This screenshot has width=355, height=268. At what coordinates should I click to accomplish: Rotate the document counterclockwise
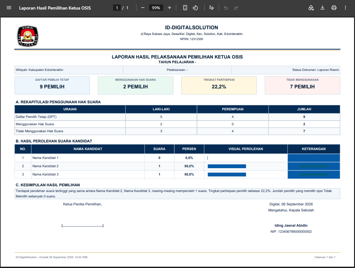click(195, 8)
